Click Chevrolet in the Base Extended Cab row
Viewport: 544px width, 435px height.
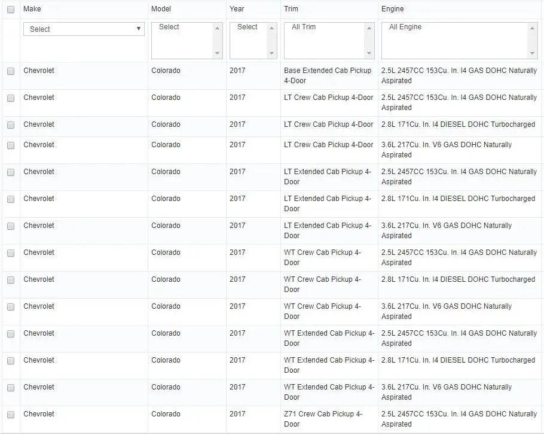click(39, 71)
